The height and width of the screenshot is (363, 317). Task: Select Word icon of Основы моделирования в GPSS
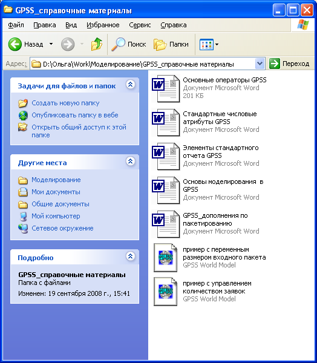[x=166, y=190]
